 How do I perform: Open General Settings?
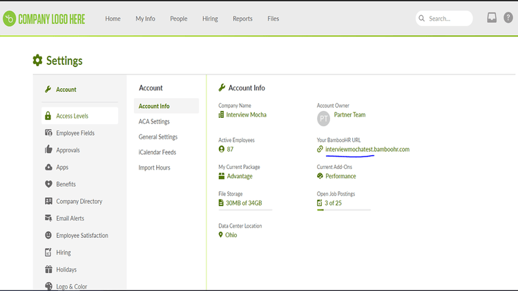point(158,137)
